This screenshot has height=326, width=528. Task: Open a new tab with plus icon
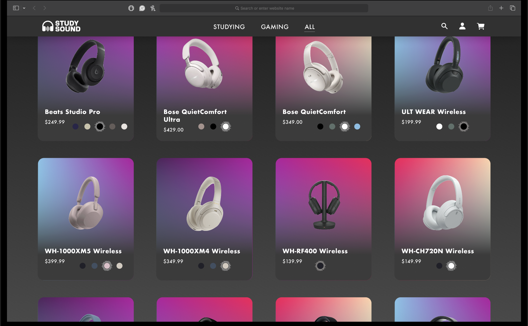(x=501, y=8)
